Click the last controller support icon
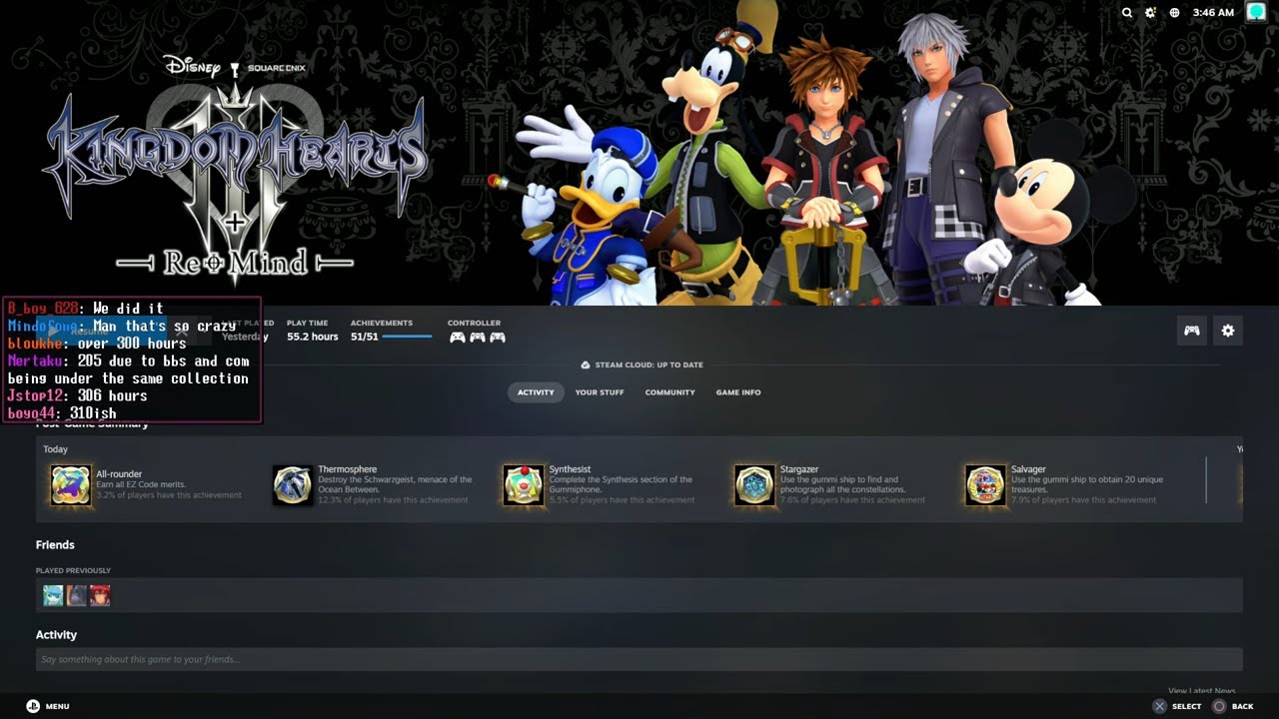The width and height of the screenshot is (1279, 719). 498,338
